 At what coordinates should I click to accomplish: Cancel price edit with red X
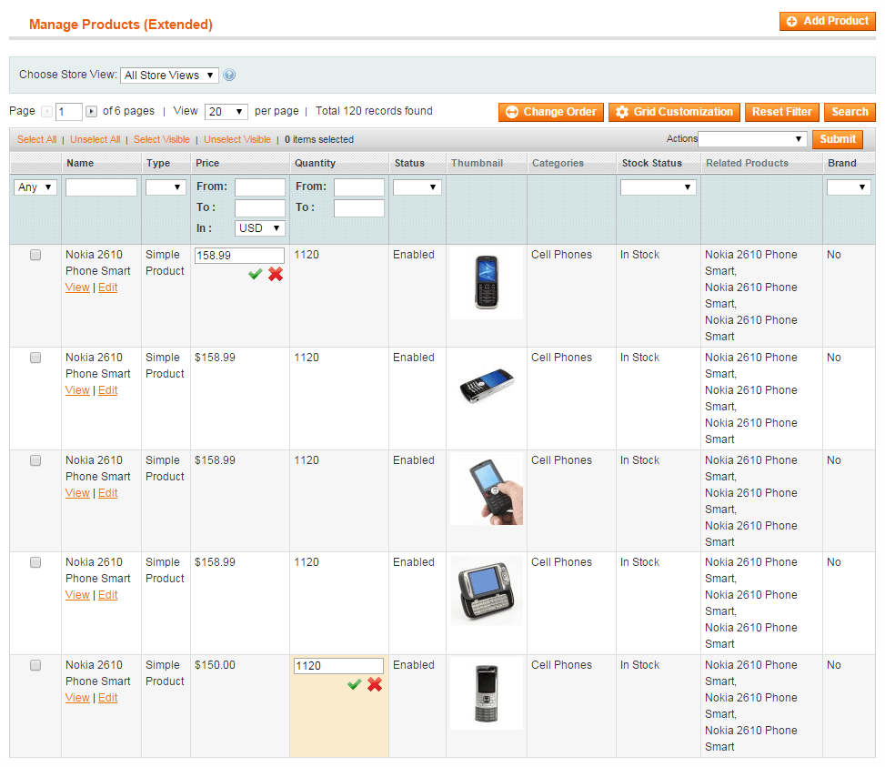point(276,274)
